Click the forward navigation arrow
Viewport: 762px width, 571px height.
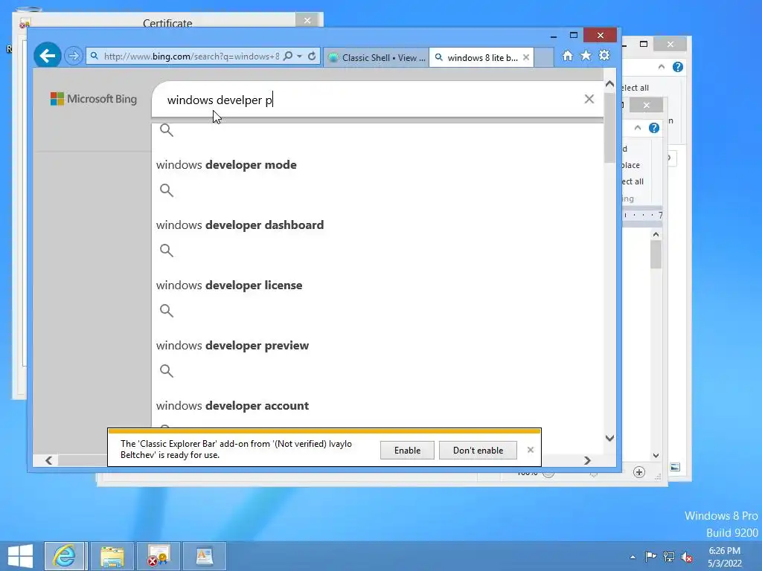point(74,56)
